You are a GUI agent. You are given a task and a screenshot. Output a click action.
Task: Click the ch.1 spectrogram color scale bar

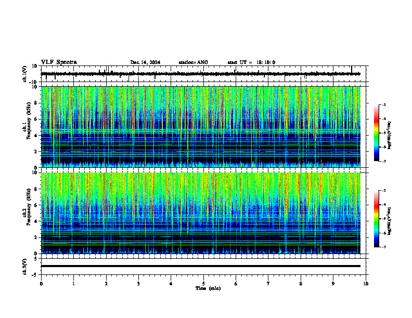point(376,133)
